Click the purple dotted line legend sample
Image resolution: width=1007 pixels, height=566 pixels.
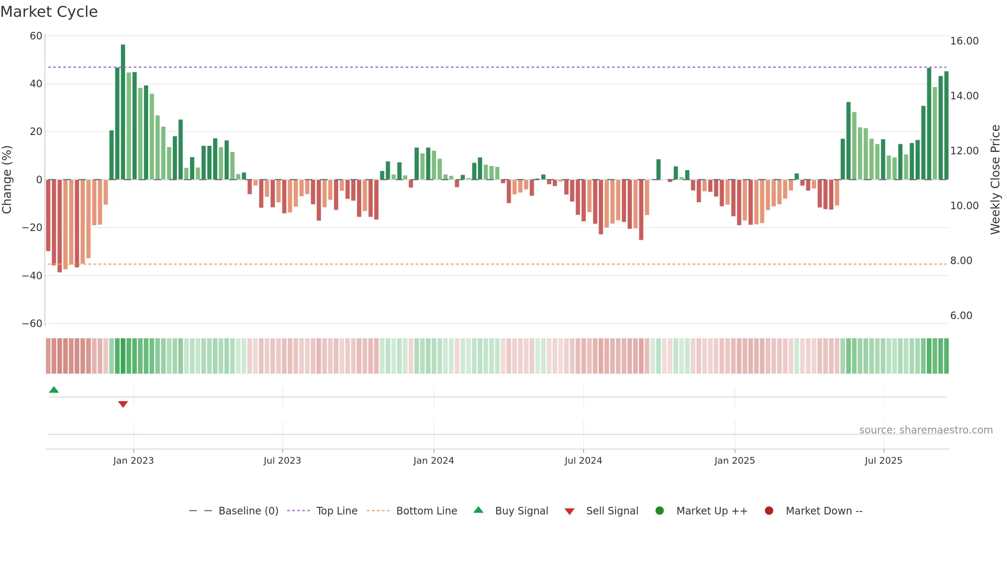coord(298,511)
